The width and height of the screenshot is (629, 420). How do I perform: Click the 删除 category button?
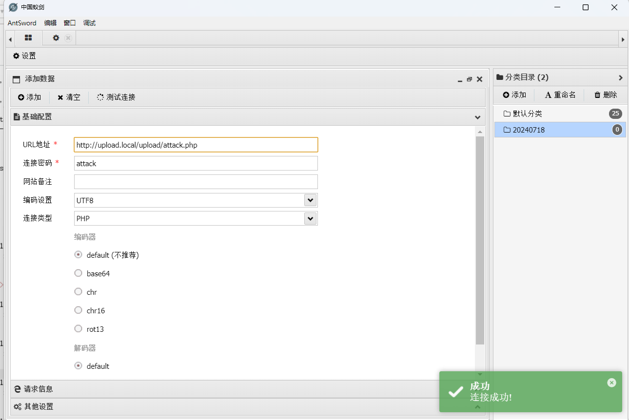coord(606,95)
